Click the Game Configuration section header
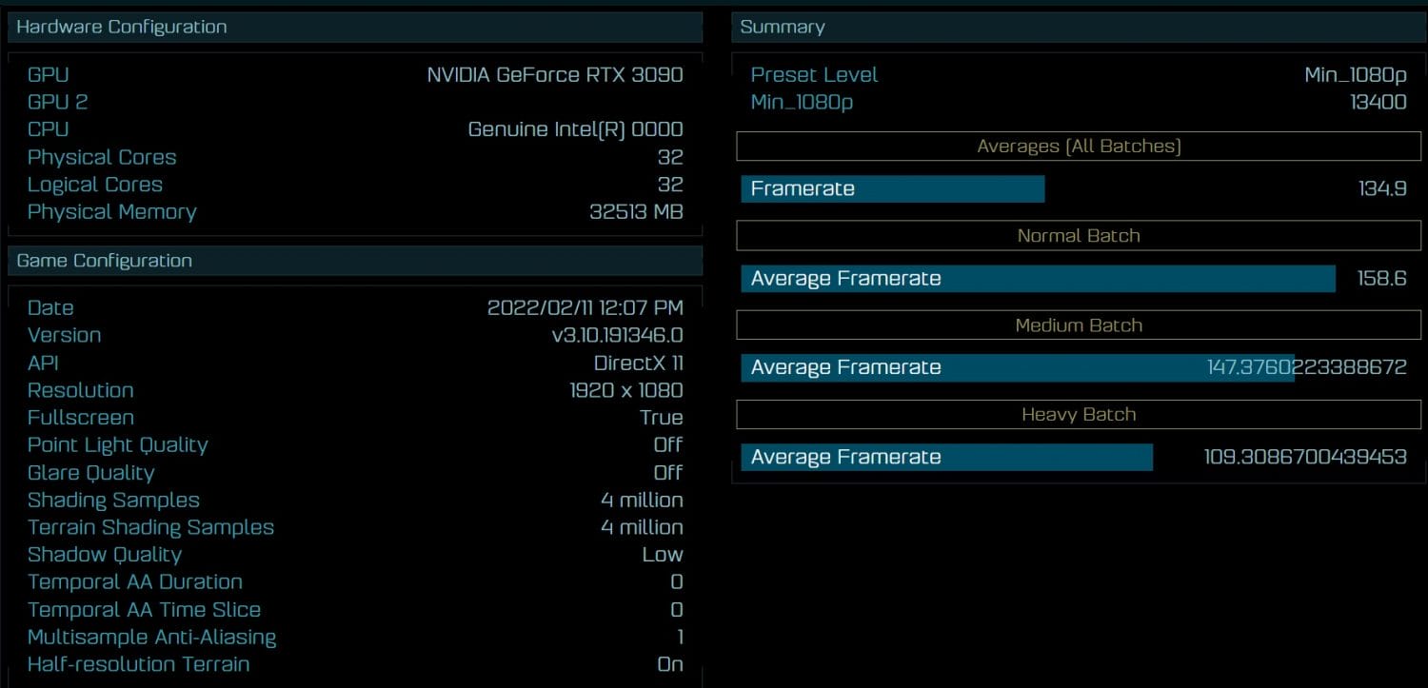This screenshot has height=688, width=1428. coord(102,260)
